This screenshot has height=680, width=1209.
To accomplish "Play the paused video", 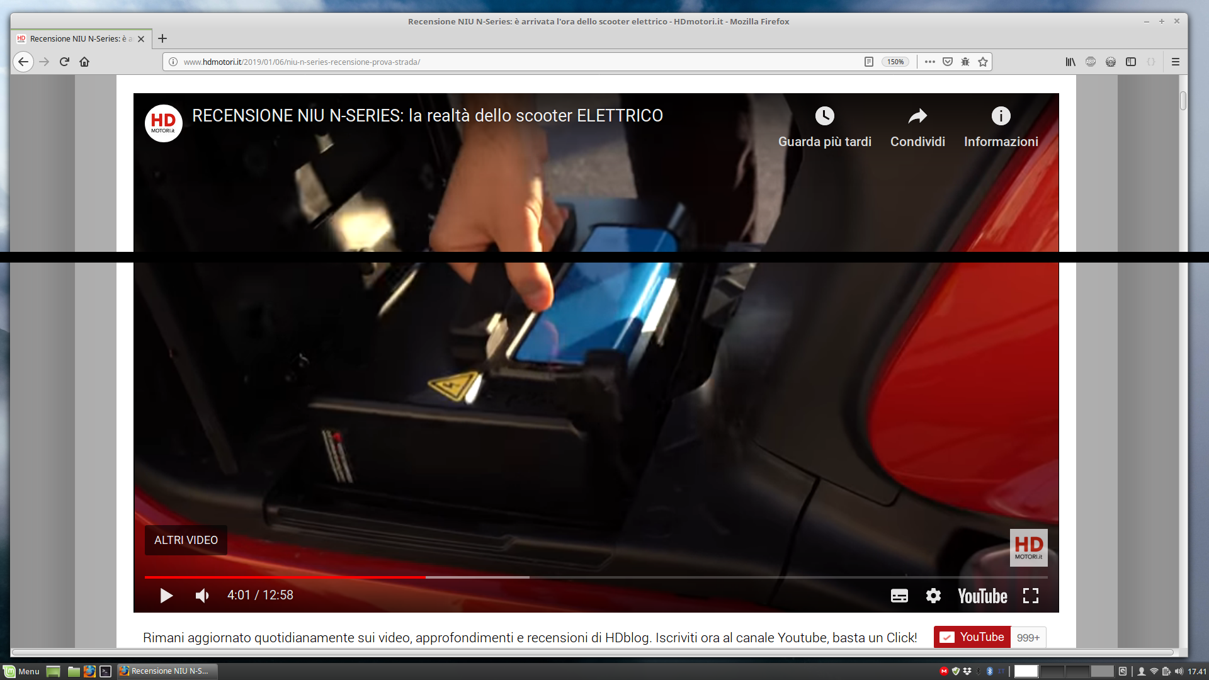I will [x=166, y=596].
